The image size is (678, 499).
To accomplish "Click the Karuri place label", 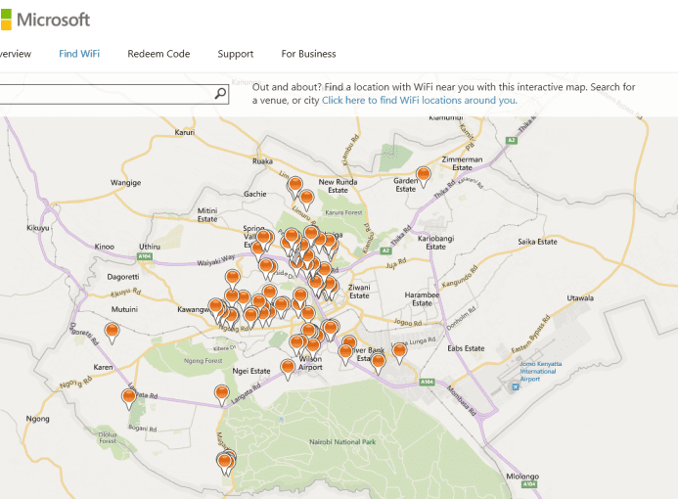I will click(x=185, y=132).
